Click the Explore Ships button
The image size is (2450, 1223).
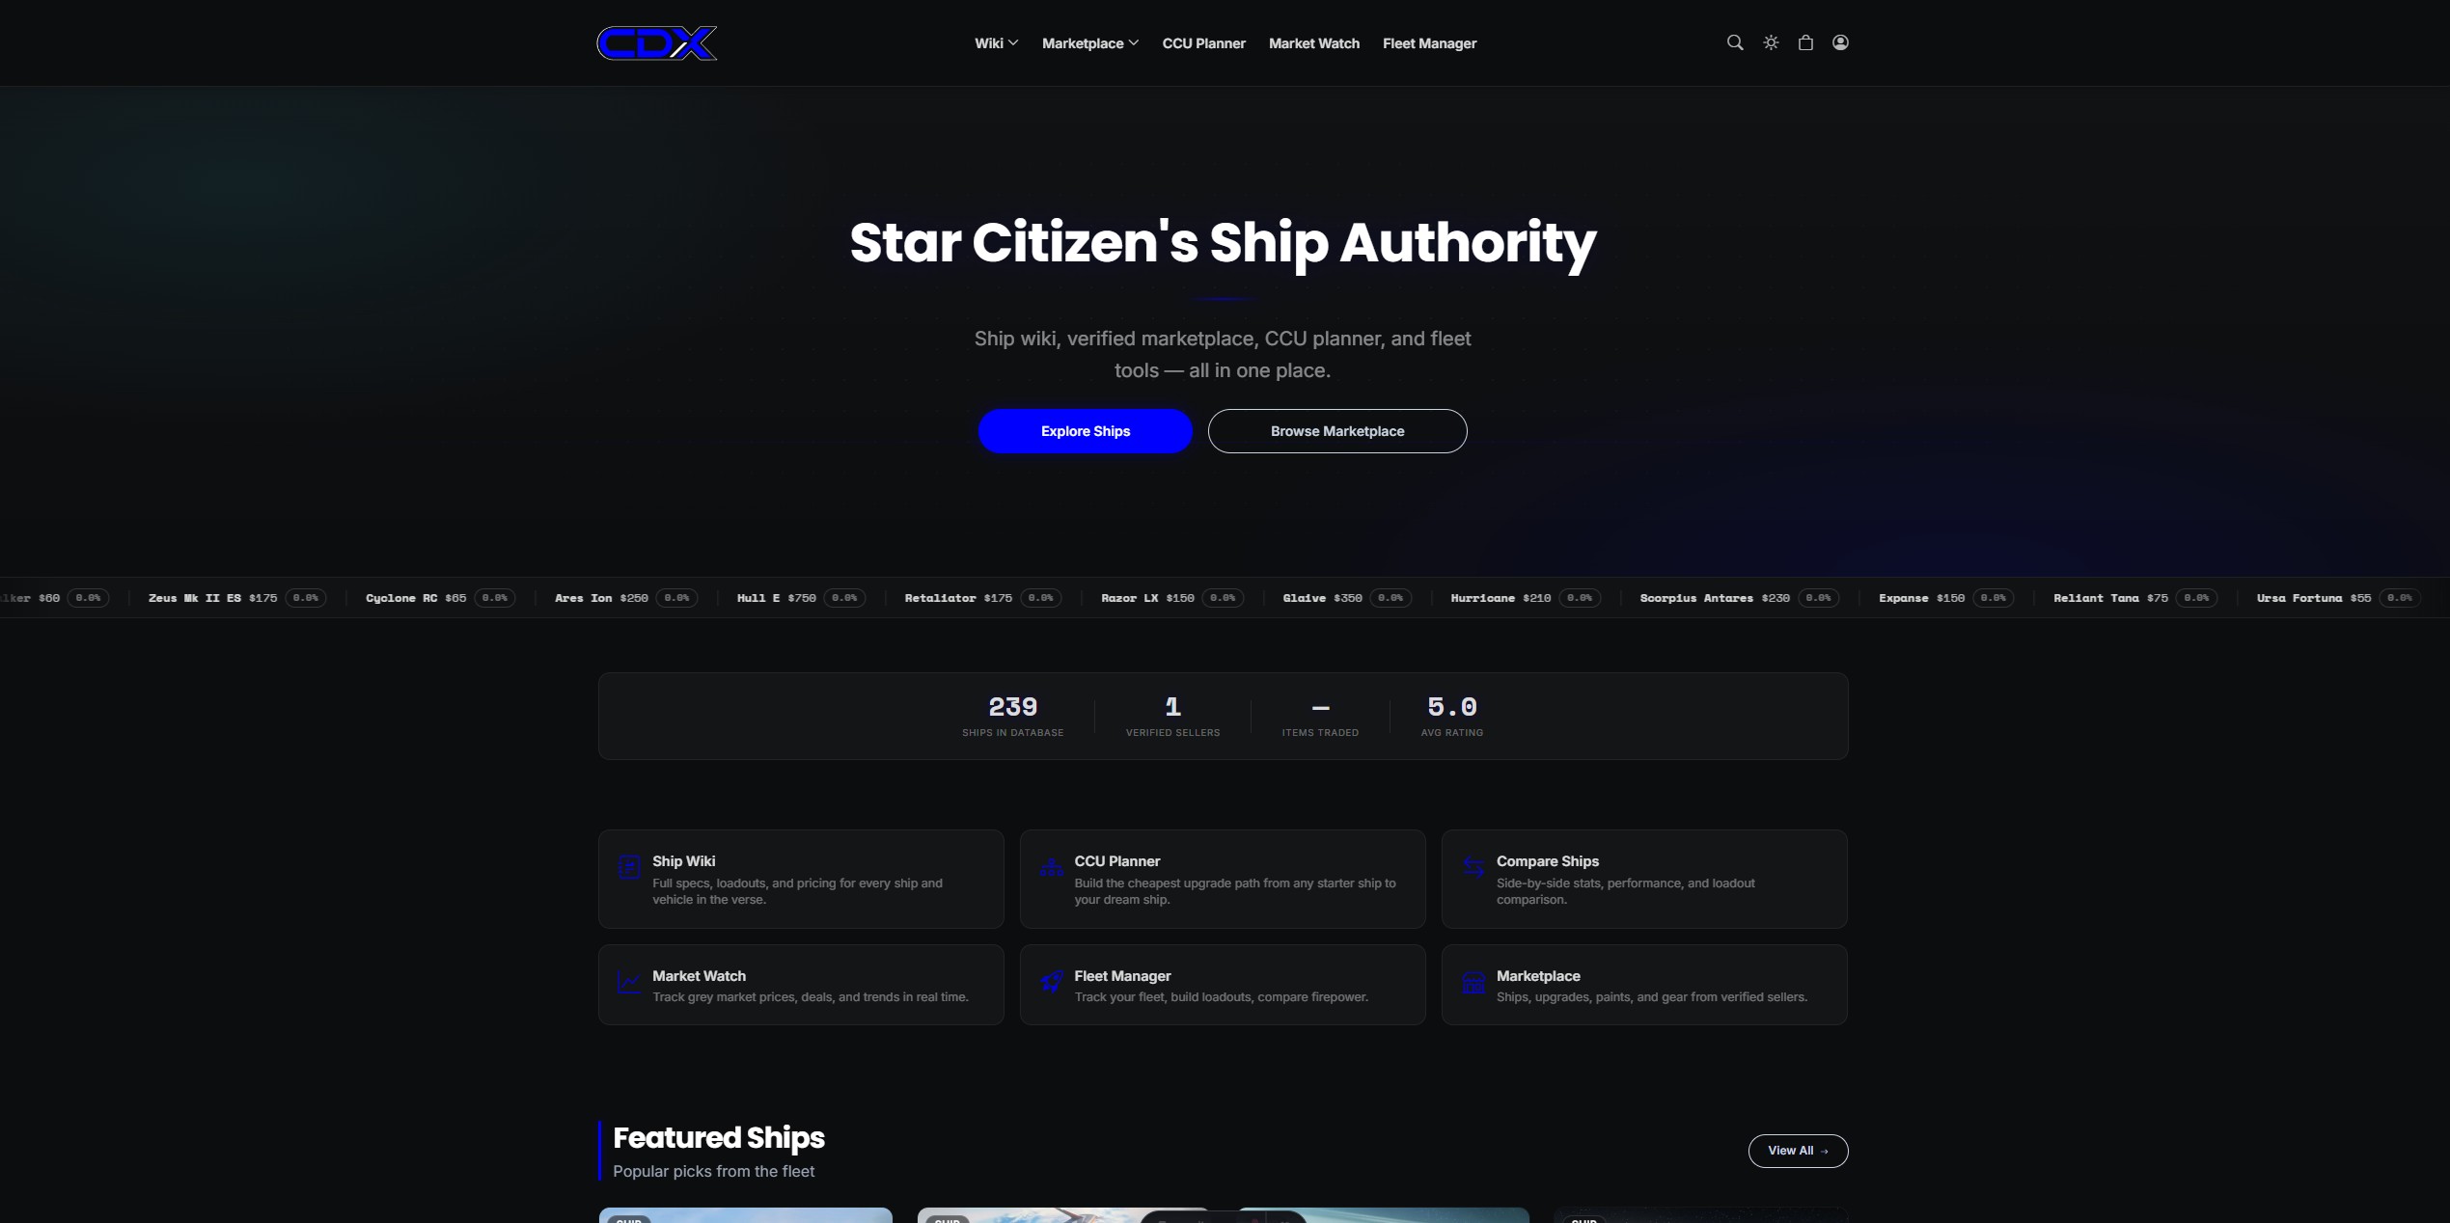[1086, 431]
